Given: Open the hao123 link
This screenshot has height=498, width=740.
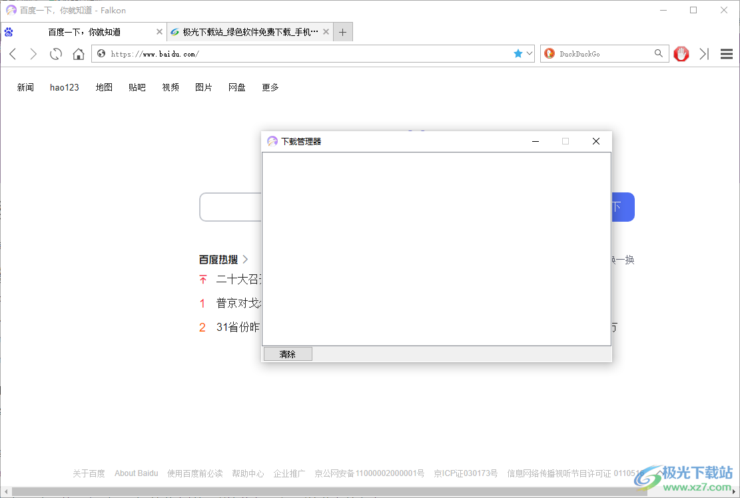Looking at the screenshot, I should 64,87.
